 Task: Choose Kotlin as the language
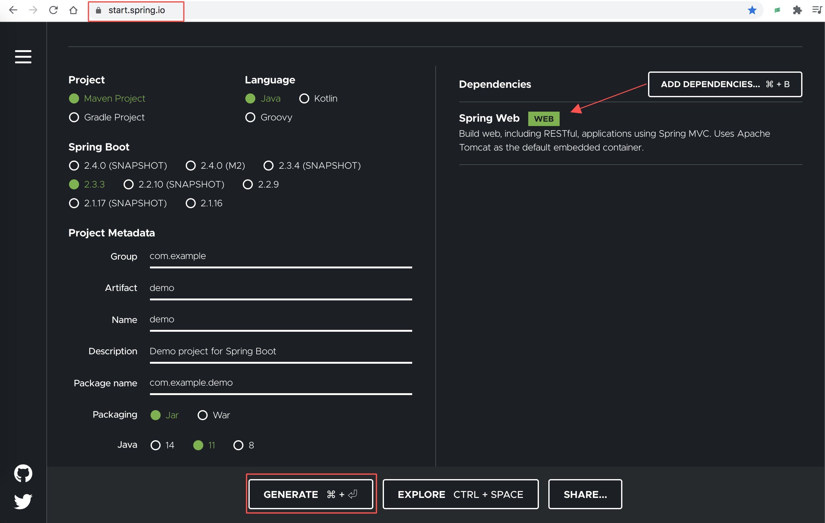pos(304,99)
